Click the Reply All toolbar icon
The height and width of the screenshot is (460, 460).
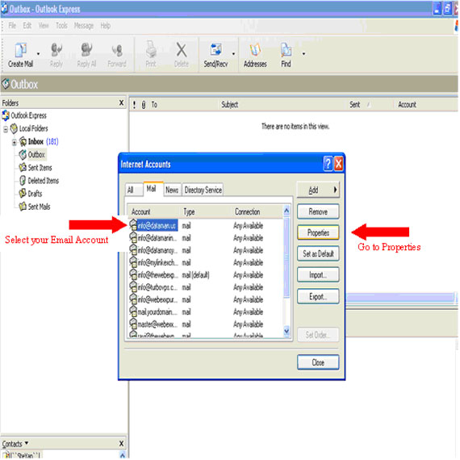(x=86, y=50)
